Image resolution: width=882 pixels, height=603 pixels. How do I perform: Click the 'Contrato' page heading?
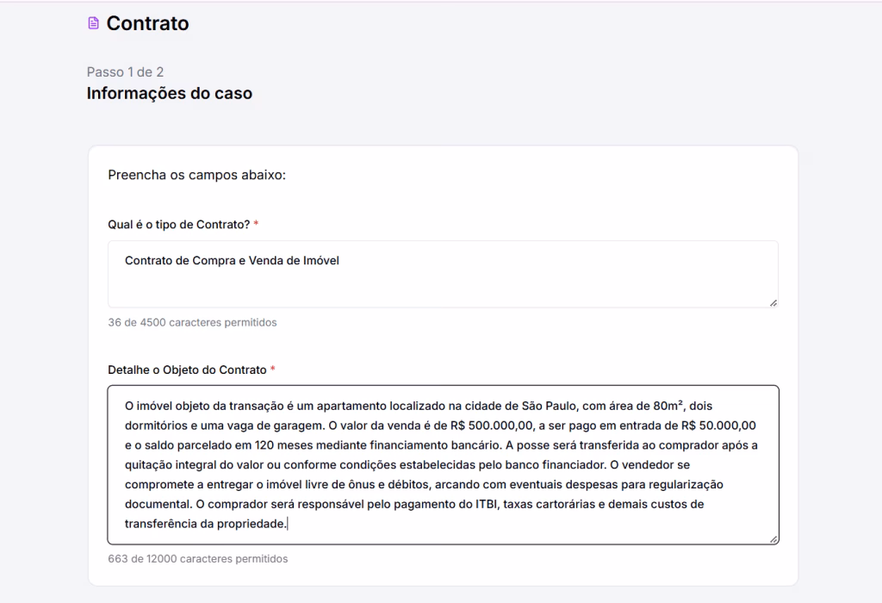[147, 23]
